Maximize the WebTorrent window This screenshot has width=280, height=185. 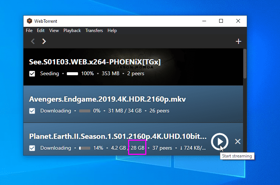point(221,21)
